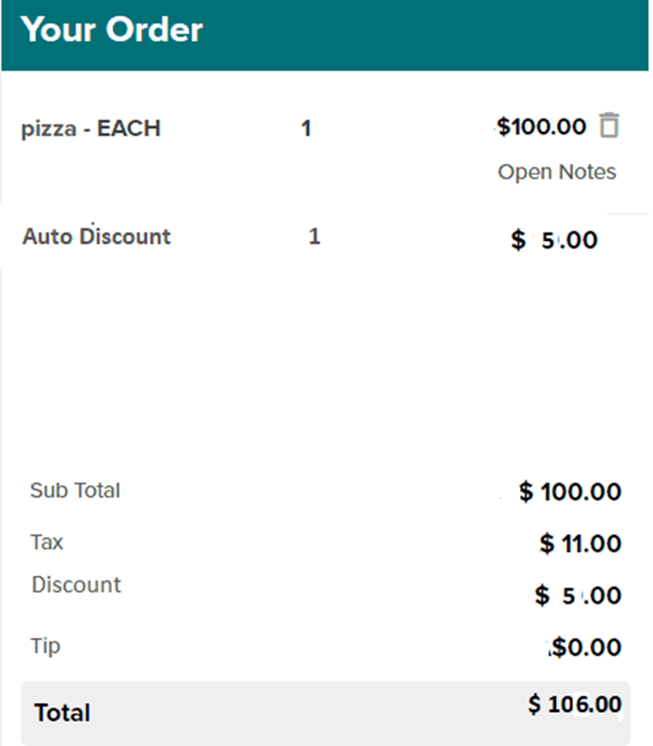Click the pizza quantity value 1
653x746 pixels.
click(x=306, y=129)
